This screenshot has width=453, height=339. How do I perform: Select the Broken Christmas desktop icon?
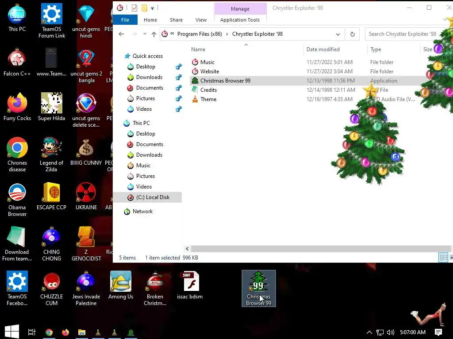tap(155, 288)
